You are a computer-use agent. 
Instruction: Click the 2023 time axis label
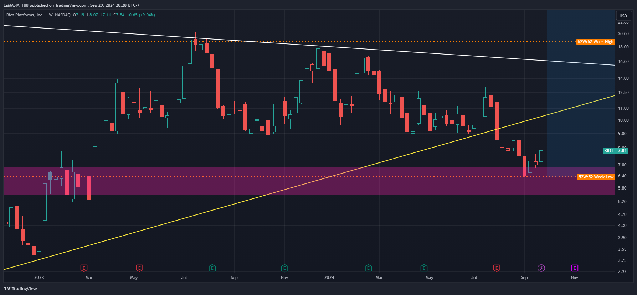[39, 278]
